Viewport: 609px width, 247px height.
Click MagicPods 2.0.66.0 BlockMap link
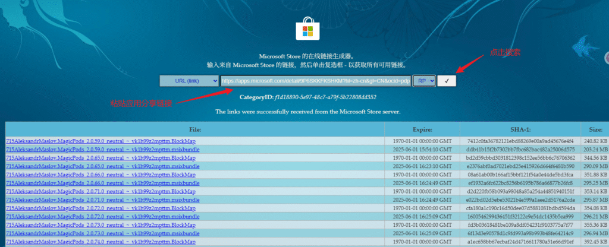[101, 175]
